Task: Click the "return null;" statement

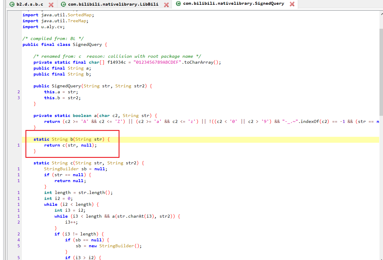Action: click(x=70, y=181)
